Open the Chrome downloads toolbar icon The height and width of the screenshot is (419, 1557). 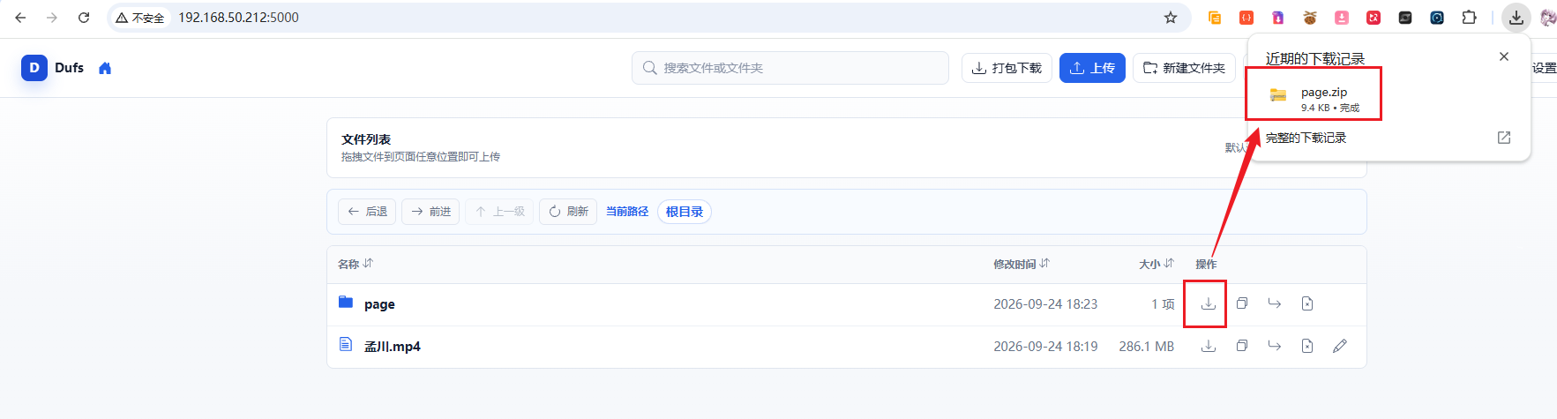click(x=1516, y=18)
